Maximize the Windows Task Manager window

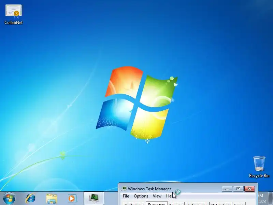coord(238,189)
